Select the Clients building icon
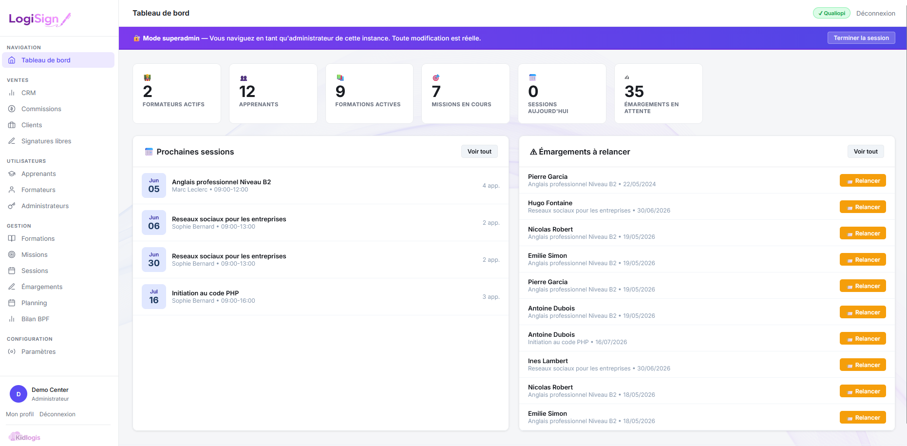This screenshot has height=446, width=907. [x=12, y=125]
